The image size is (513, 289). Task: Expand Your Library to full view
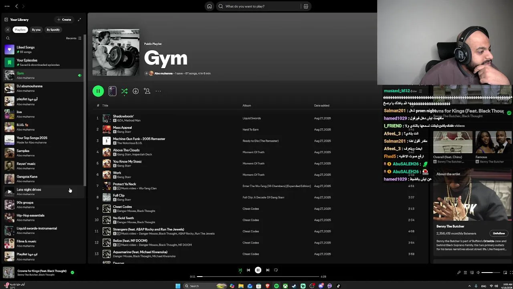[79, 20]
